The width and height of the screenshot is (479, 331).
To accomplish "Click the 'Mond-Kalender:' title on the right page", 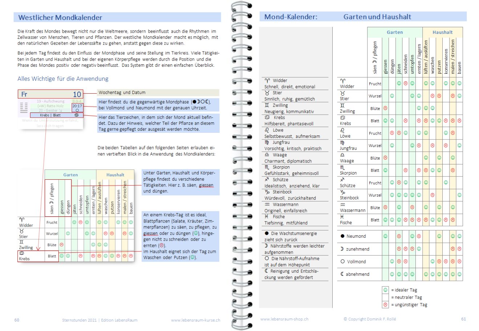I will click(291, 17).
